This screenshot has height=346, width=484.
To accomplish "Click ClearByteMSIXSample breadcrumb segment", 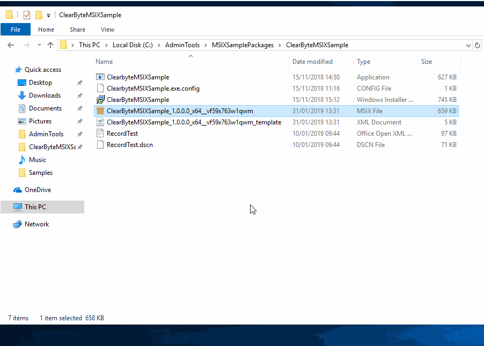I will click(317, 45).
